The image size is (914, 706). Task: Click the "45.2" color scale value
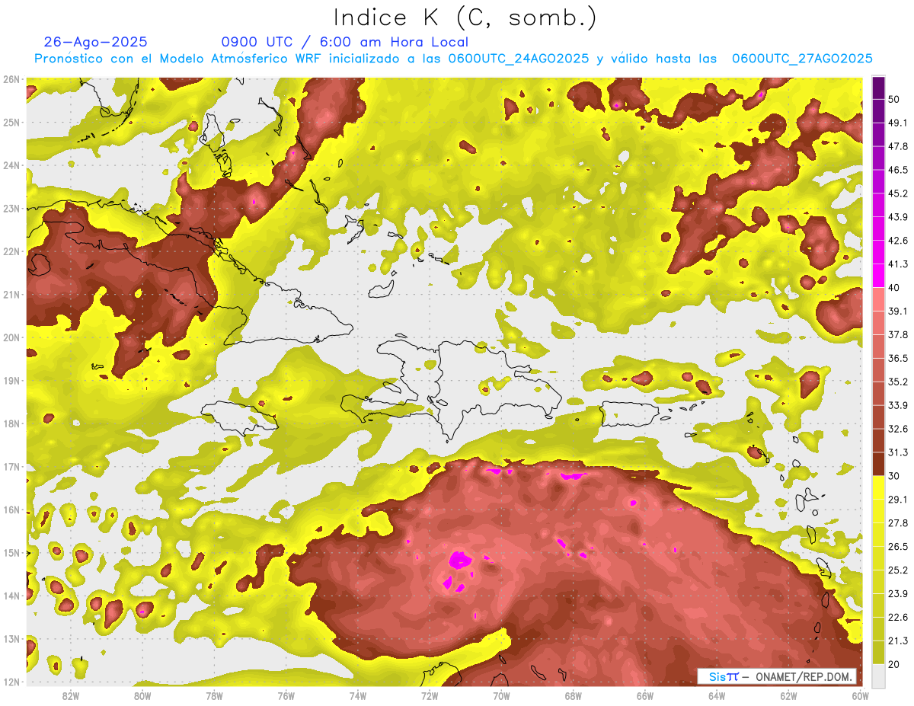click(898, 193)
